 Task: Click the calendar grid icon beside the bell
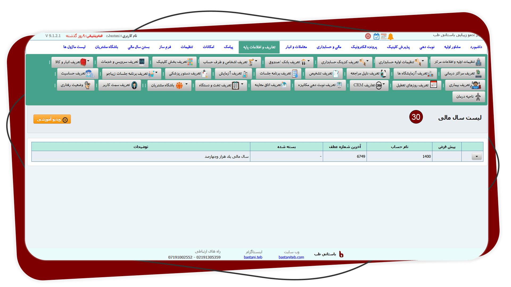coord(384,36)
